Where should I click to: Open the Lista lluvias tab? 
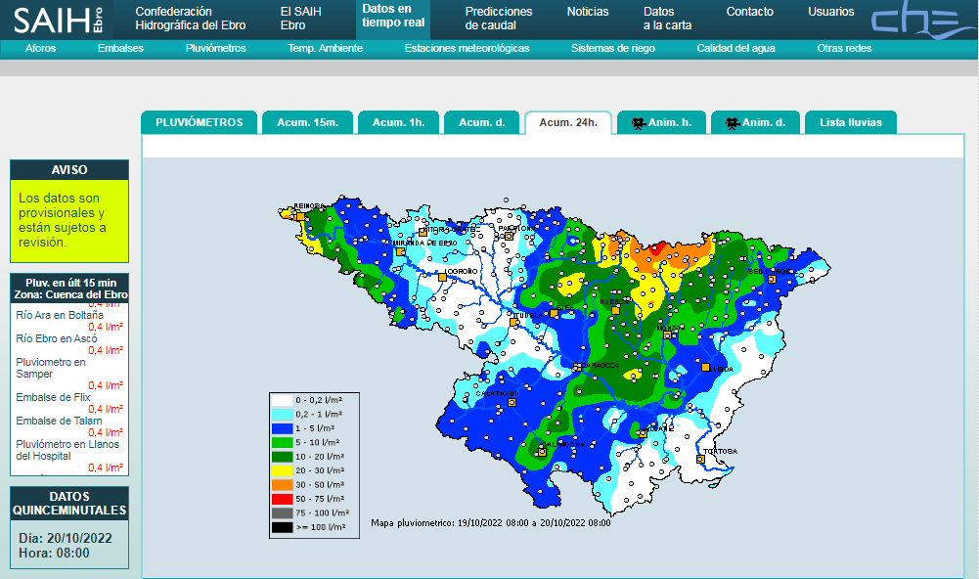coord(851,122)
